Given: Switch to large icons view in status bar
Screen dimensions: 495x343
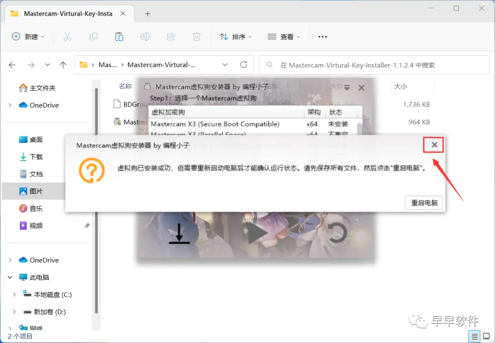Looking at the screenshot, I should tap(486, 337).
